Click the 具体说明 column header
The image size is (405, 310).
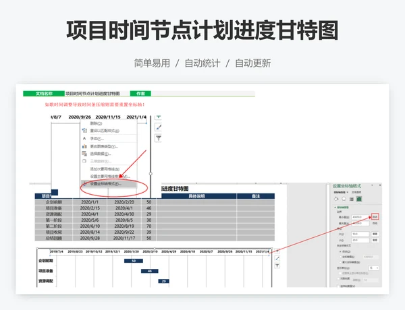196,196
